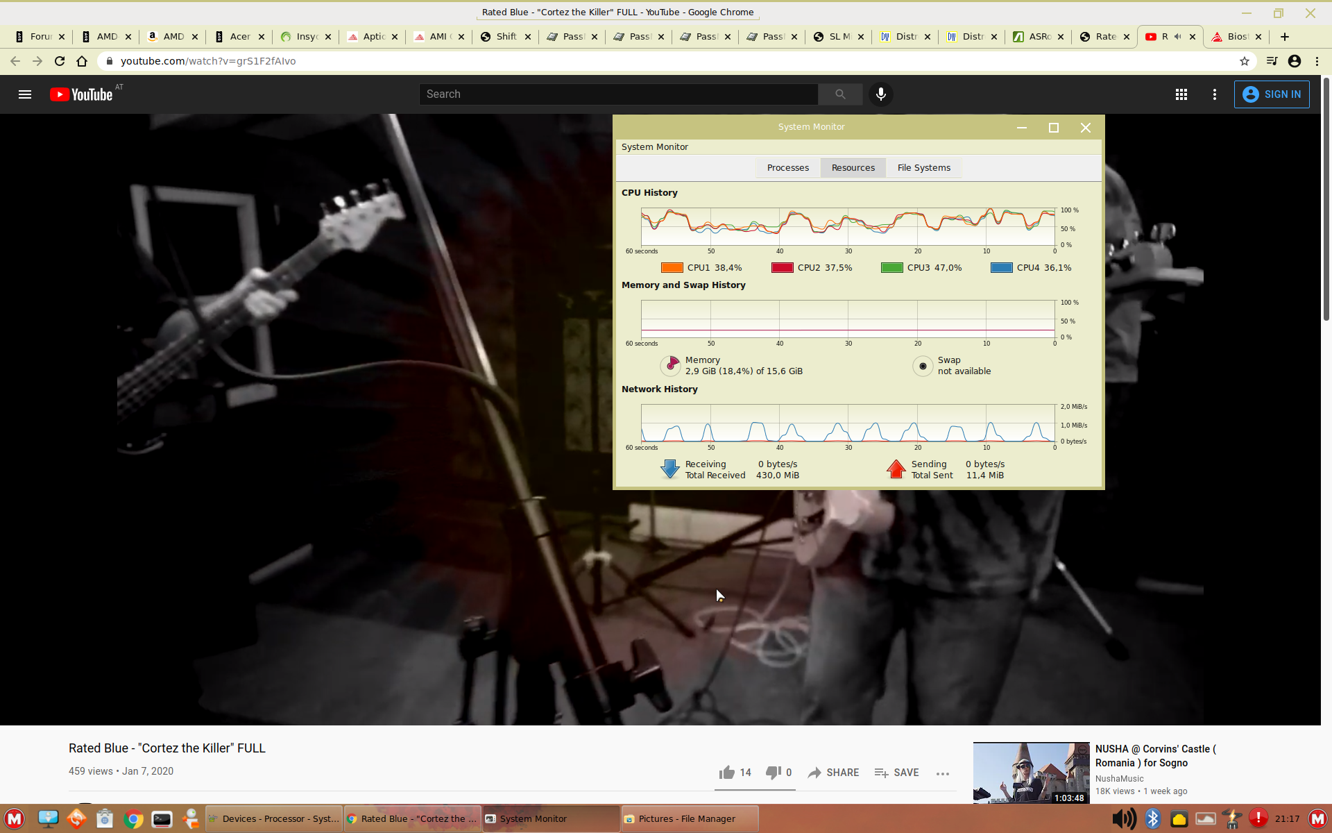Image resolution: width=1332 pixels, height=833 pixels.
Task: Open the File Systems tab in System Monitor
Action: pyautogui.click(x=923, y=168)
